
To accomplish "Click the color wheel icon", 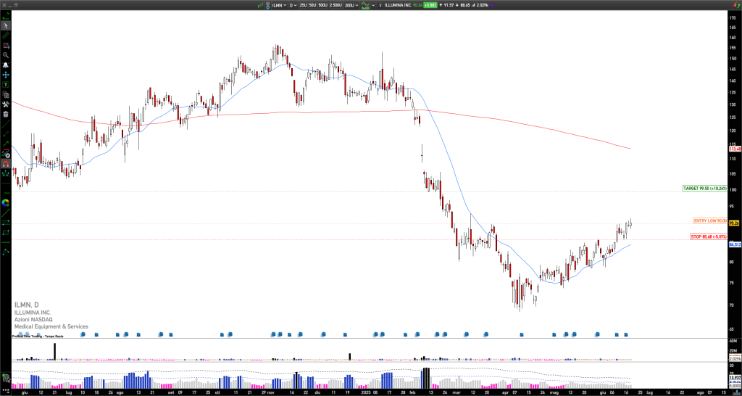I will pos(6,203).
